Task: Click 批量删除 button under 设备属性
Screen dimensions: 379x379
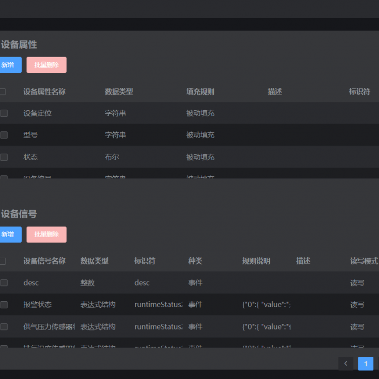Action: tap(46, 65)
